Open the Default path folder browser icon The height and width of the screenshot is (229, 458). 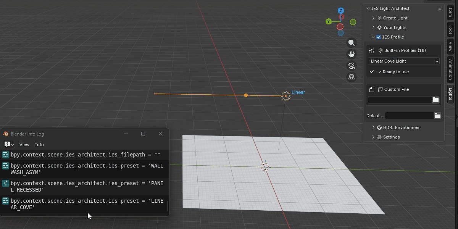(x=438, y=116)
